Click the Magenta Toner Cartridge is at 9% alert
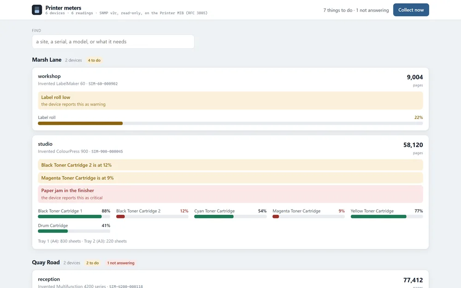461x288 pixels. coord(230,178)
